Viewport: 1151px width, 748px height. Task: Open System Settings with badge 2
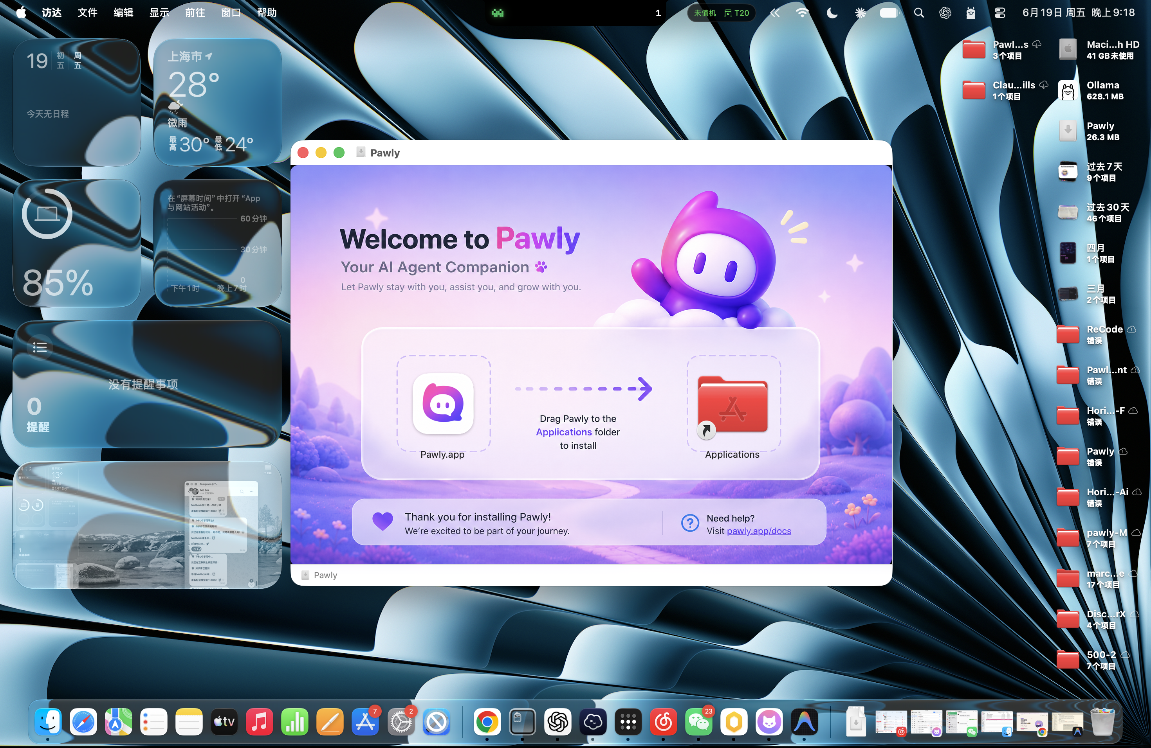(x=401, y=723)
